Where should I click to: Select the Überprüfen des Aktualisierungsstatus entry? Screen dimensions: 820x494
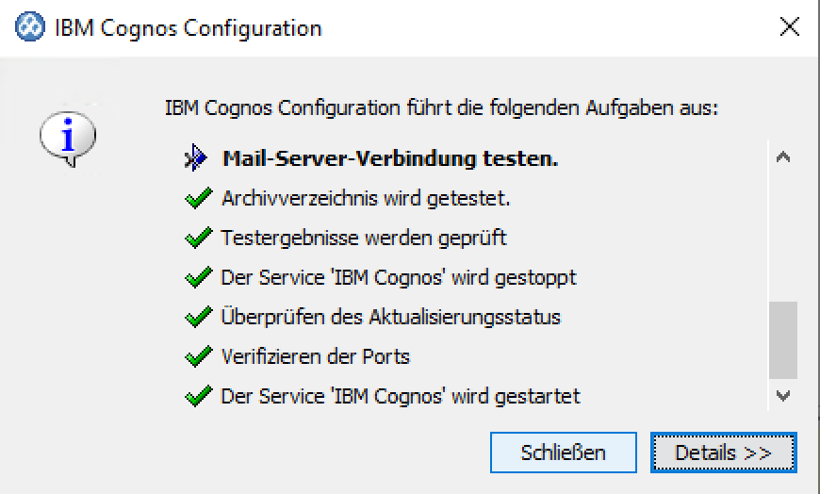[390, 318]
